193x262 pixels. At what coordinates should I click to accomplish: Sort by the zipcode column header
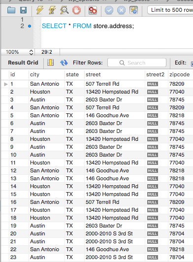click(x=181, y=74)
